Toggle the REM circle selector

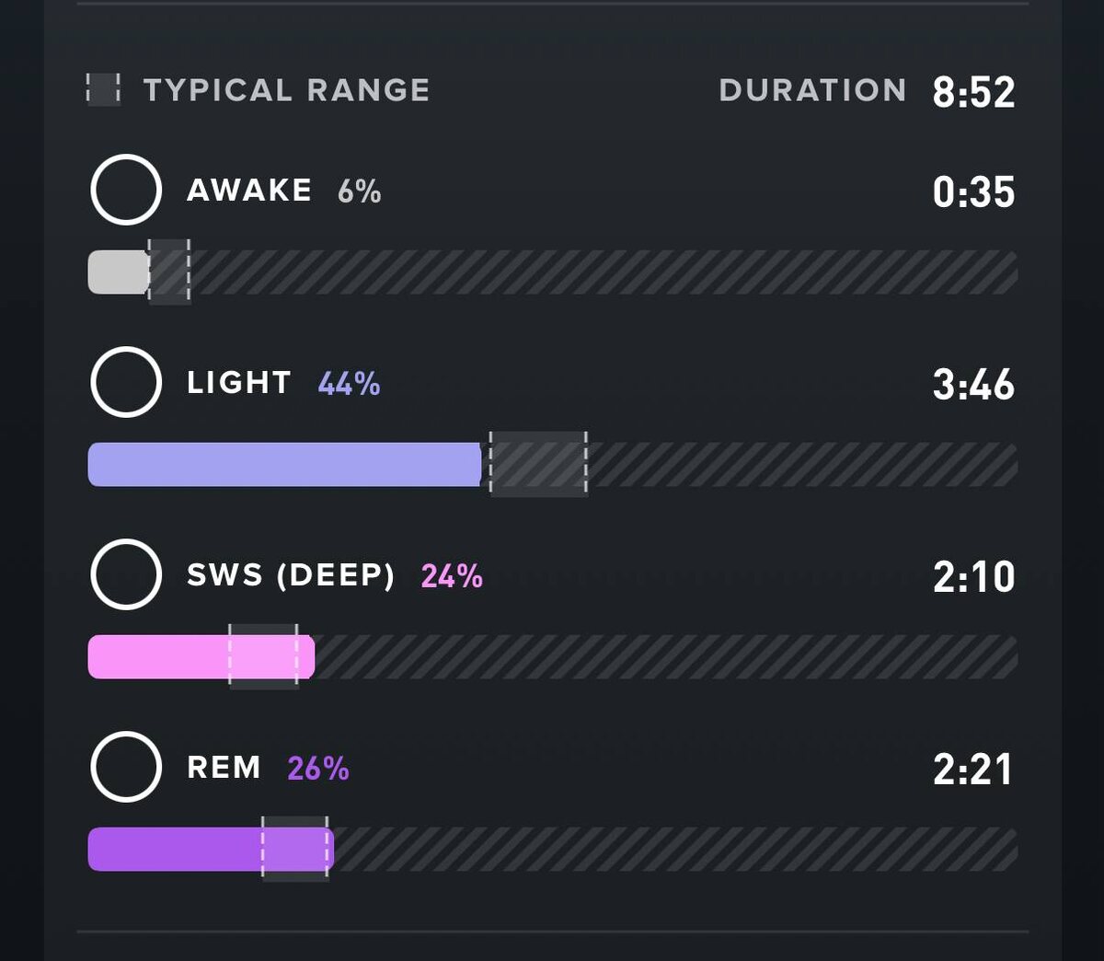pyautogui.click(x=126, y=767)
